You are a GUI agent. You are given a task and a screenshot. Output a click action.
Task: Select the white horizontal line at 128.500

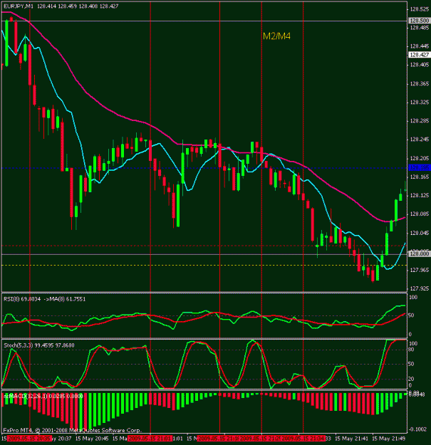tap(204, 21)
